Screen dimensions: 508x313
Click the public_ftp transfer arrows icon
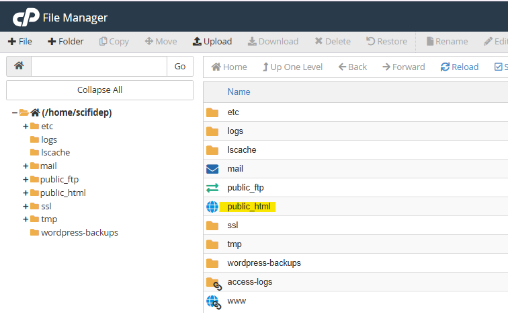tap(212, 188)
